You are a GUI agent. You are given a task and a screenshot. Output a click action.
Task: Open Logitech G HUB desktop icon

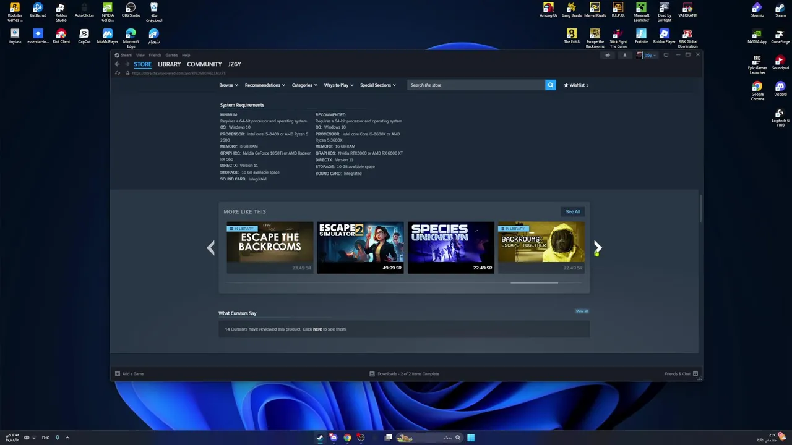tap(780, 117)
